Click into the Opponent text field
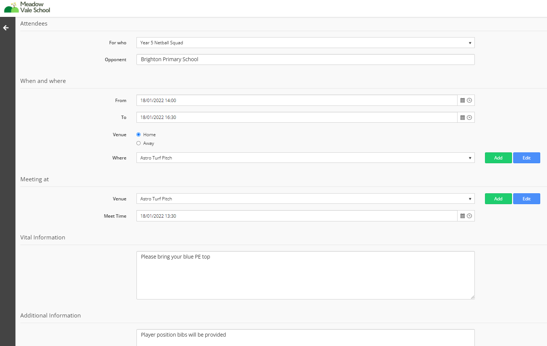The image size is (547, 346). 305,60
